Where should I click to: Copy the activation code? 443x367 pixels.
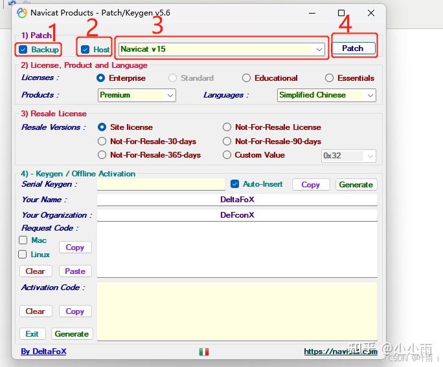[75, 311]
